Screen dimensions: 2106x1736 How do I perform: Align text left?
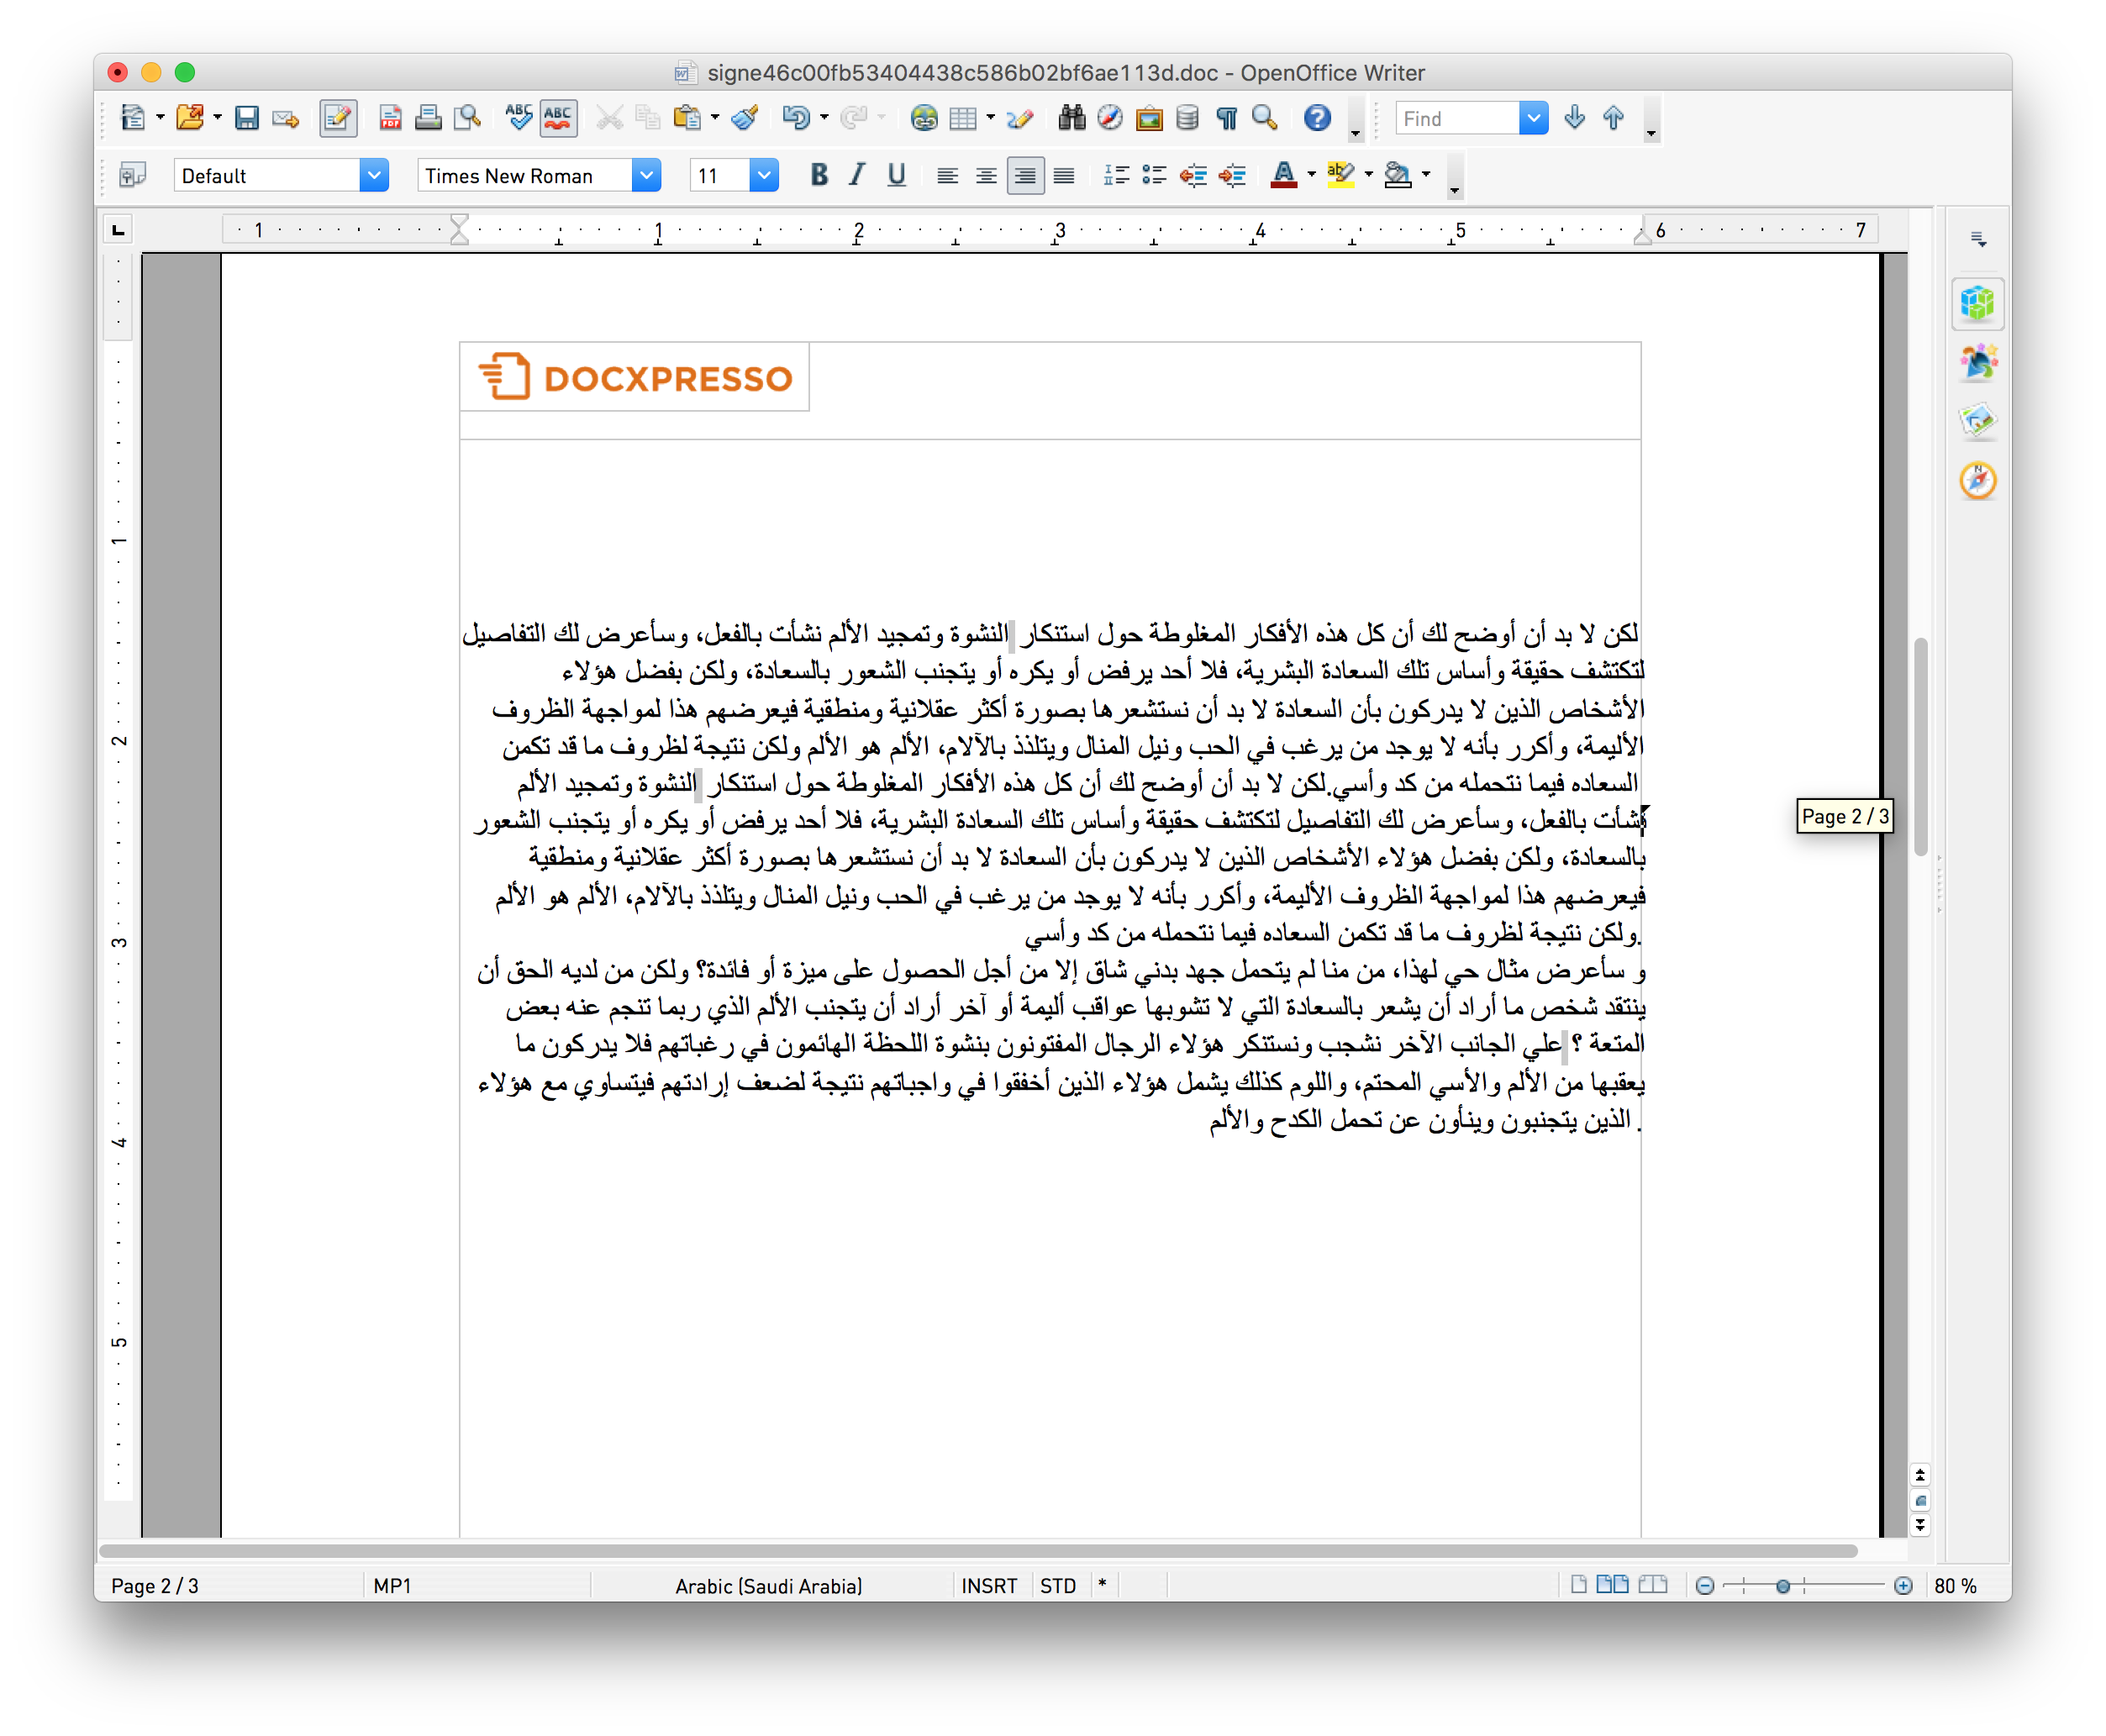pos(947,176)
